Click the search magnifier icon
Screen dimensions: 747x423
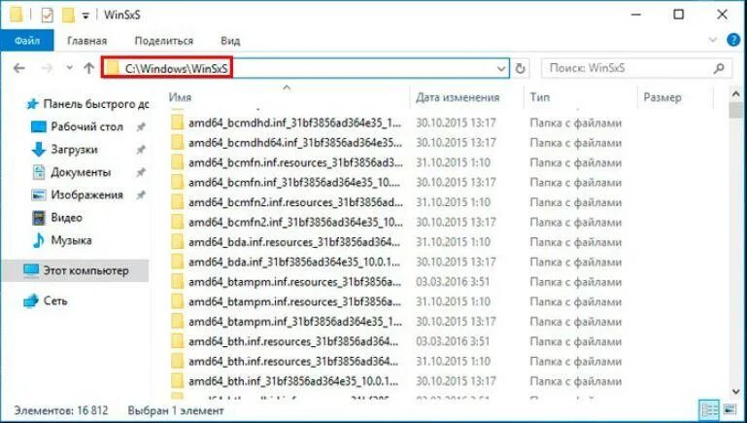point(719,68)
